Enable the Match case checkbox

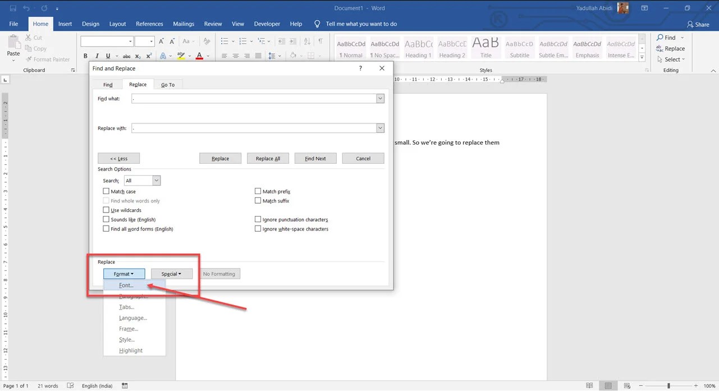(106, 191)
